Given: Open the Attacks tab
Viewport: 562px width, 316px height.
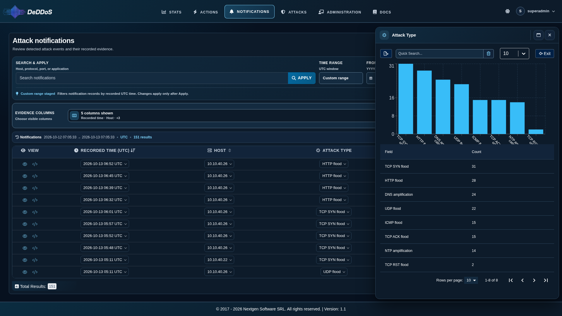Looking at the screenshot, I should coord(294,12).
